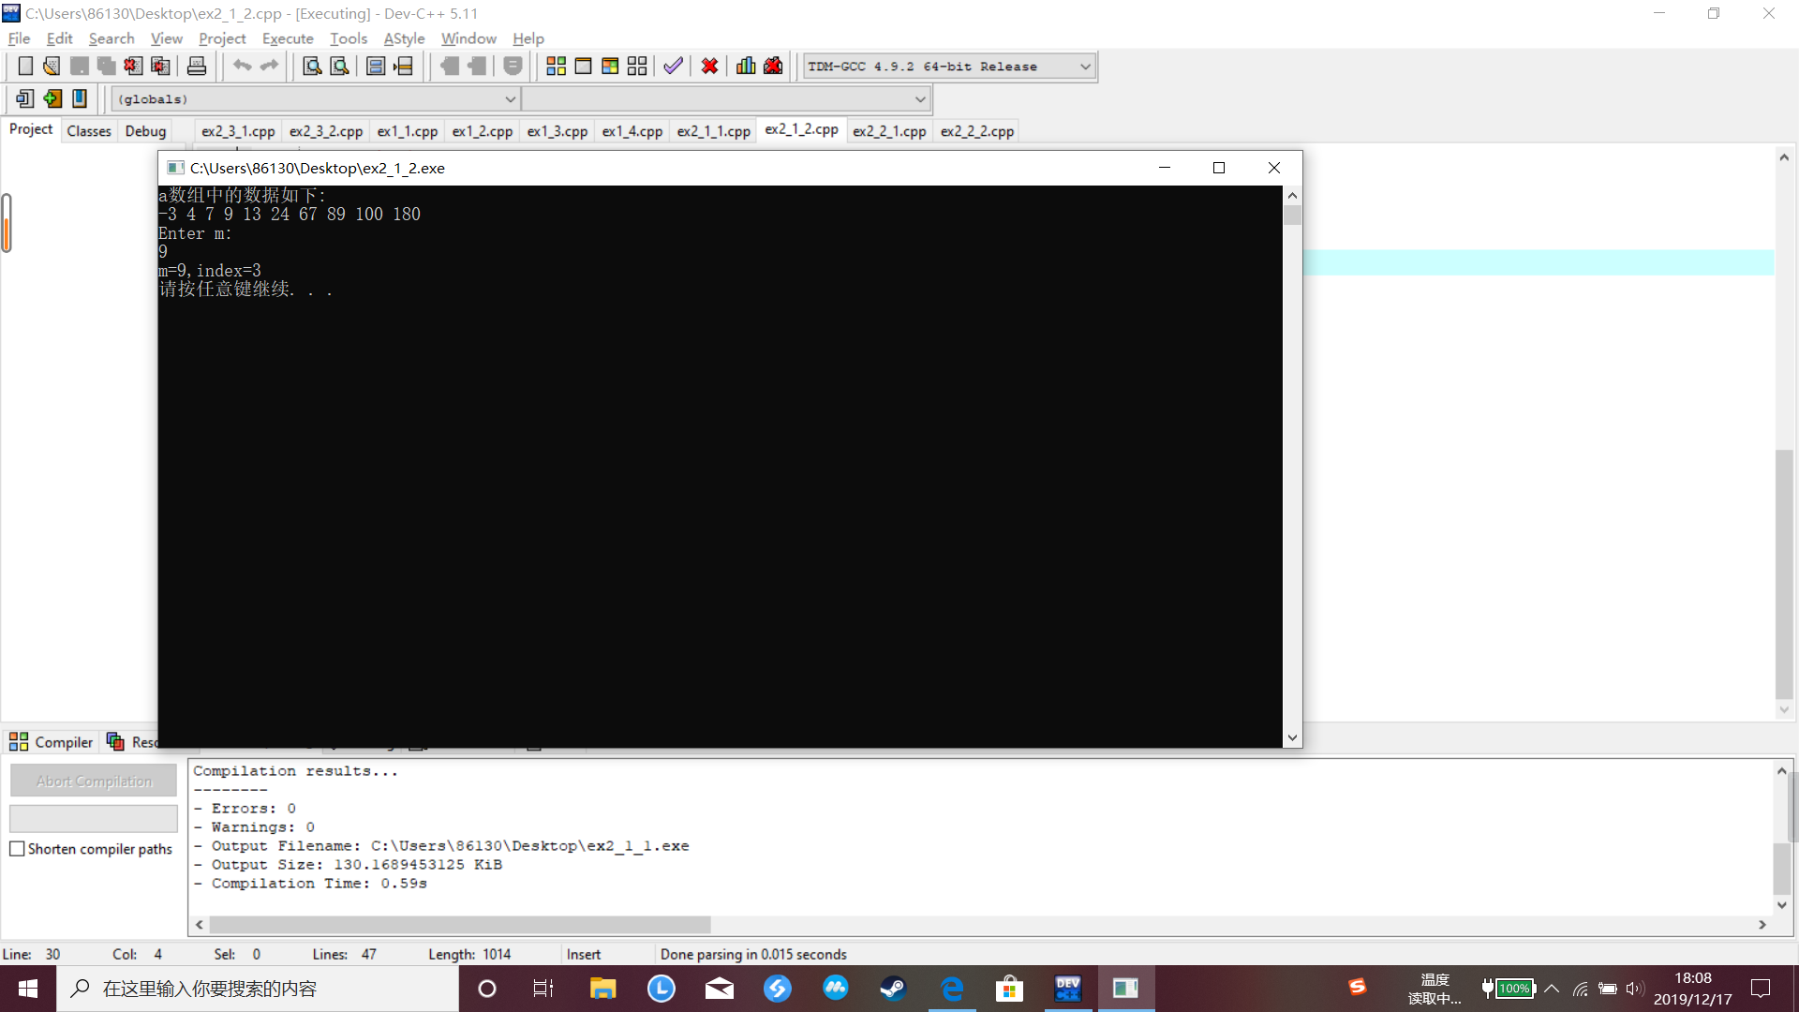Image resolution: width=1799 pixels, height=1012 pixels.
Task: Click the Run toolbar icon
Action: [x=583, y=66]
